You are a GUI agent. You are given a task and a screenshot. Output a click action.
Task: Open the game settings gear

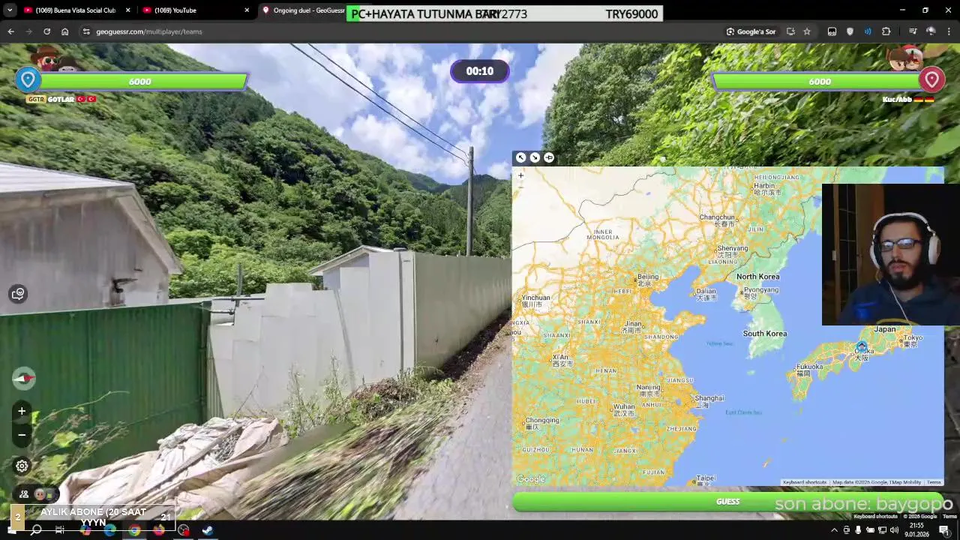pos(22,466)
